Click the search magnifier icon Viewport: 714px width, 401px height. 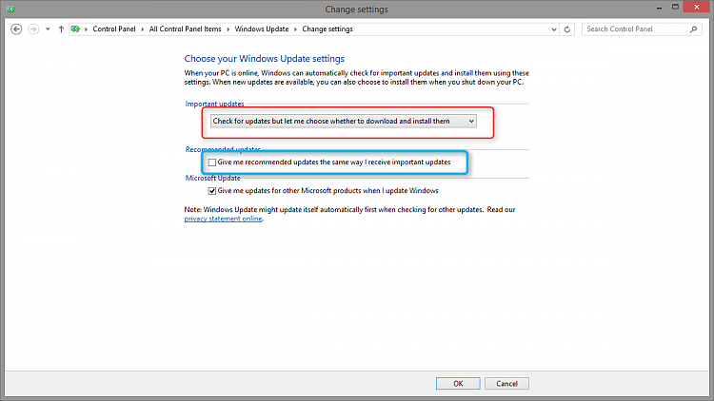point(693,29)
